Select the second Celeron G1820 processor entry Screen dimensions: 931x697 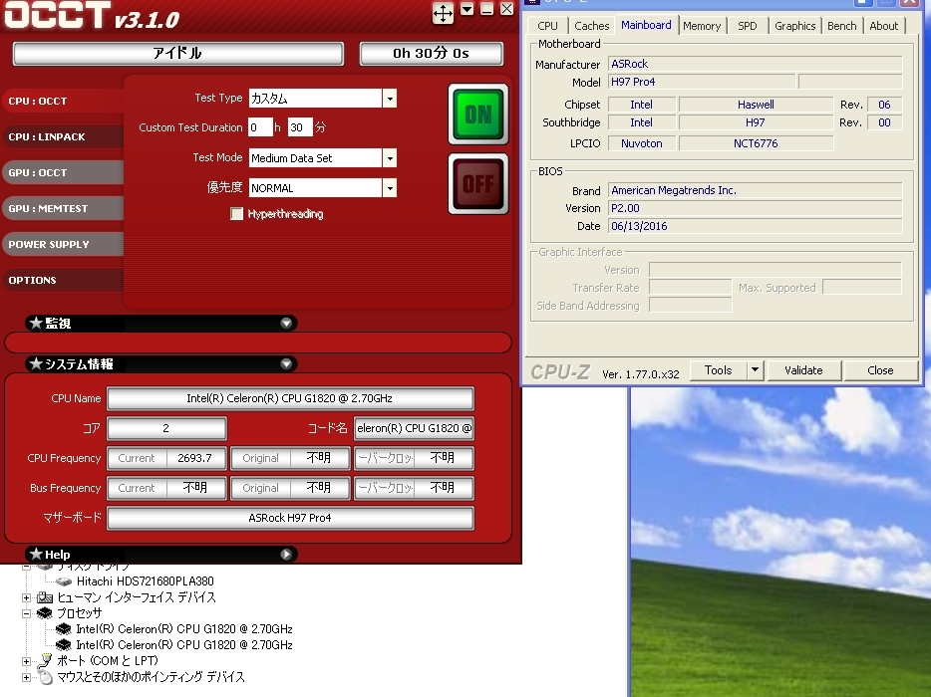click(184, 645)
